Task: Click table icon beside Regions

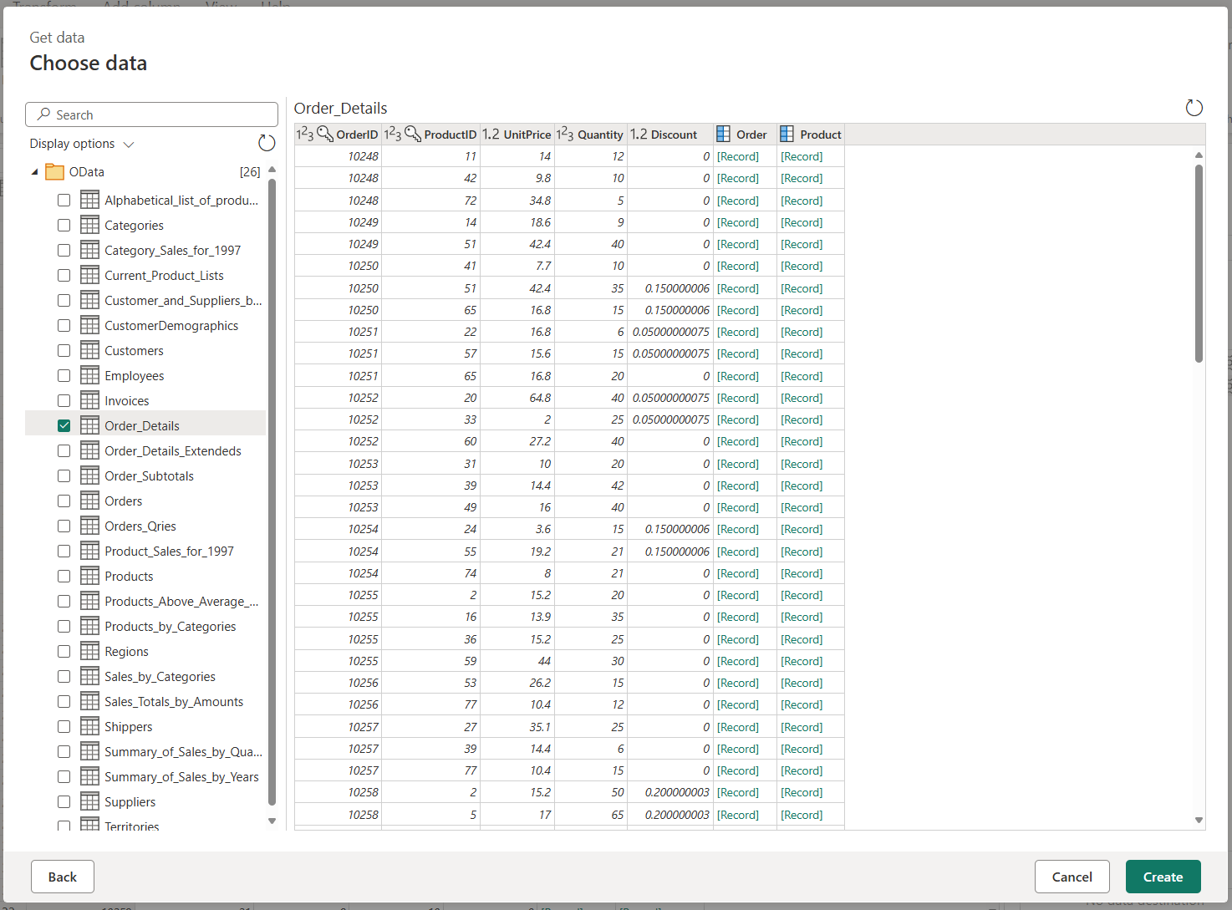Action: [89, 651]
